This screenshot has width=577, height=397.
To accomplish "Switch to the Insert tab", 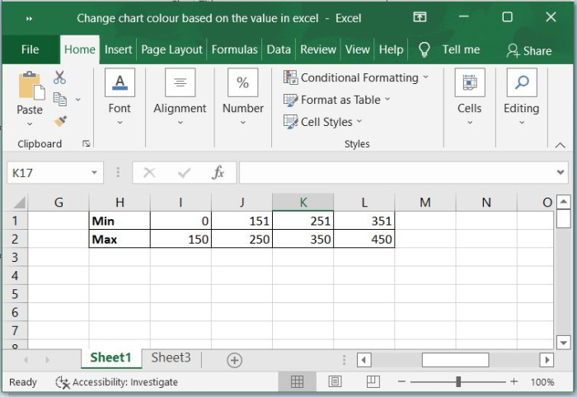I will [118, 49].
